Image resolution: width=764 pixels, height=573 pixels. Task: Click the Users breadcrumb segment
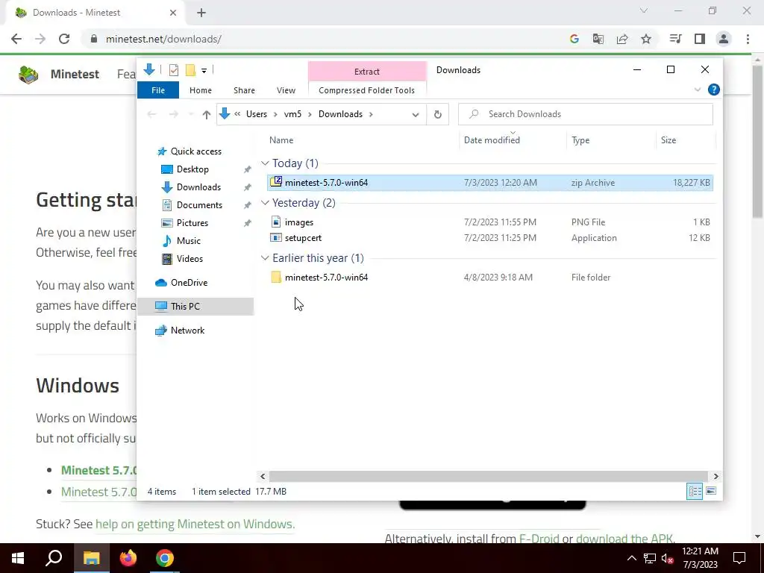[x=257, y=114]
